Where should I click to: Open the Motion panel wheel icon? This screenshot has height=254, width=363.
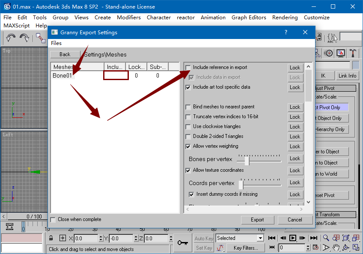(328, 54)
